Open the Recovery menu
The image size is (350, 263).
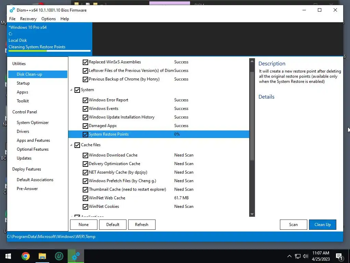pos(28,19)
